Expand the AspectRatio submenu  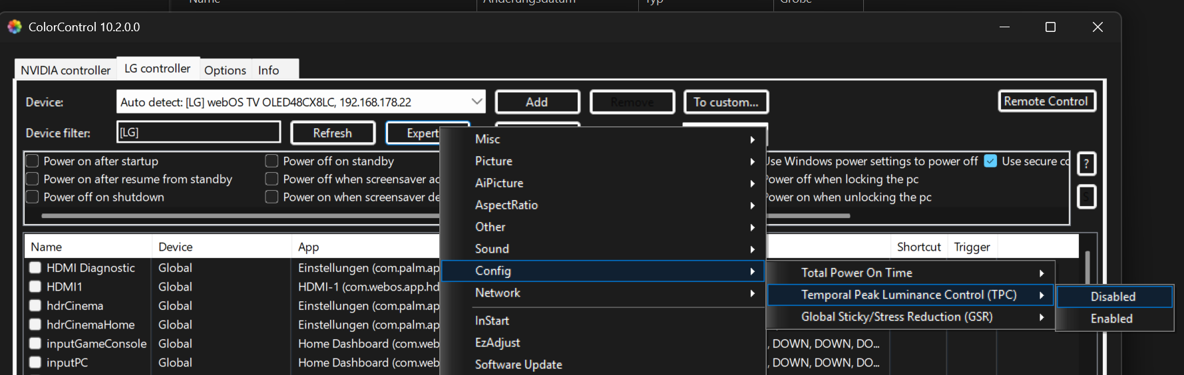[x=603, y=205]
